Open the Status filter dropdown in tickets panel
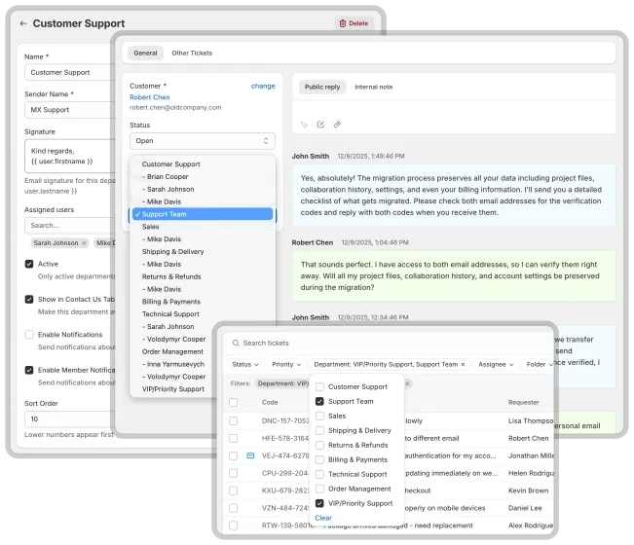634x545 pixels. click(245, 364)
